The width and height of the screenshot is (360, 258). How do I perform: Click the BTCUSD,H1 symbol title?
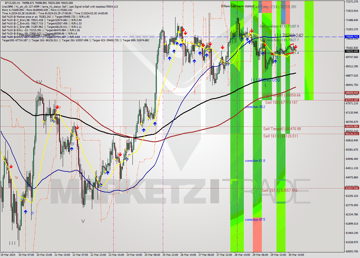pos(13,3)
